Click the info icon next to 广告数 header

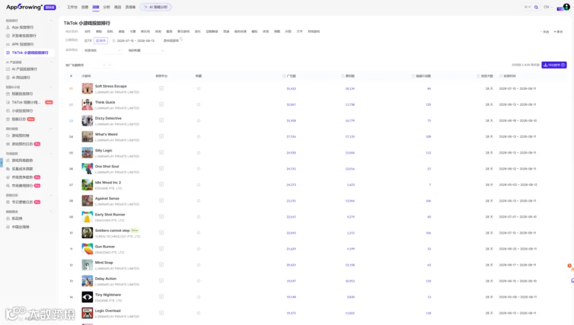(284, 76)
